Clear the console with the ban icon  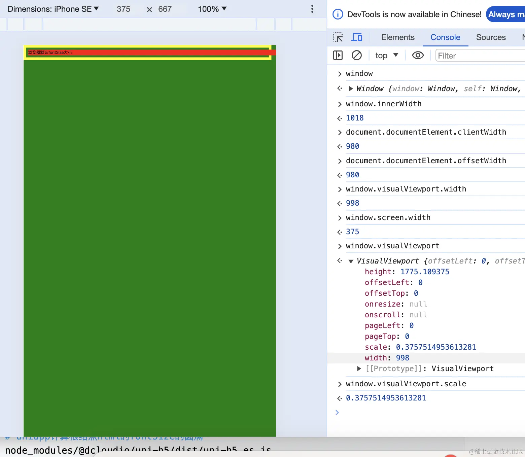pyautogui.click(x=357, y=55)
